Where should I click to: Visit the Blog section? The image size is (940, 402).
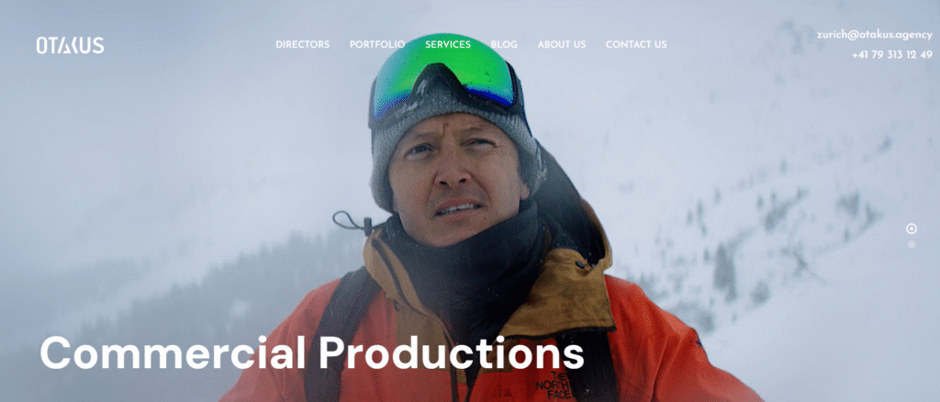pyautogui.click(x=504, y=44)
